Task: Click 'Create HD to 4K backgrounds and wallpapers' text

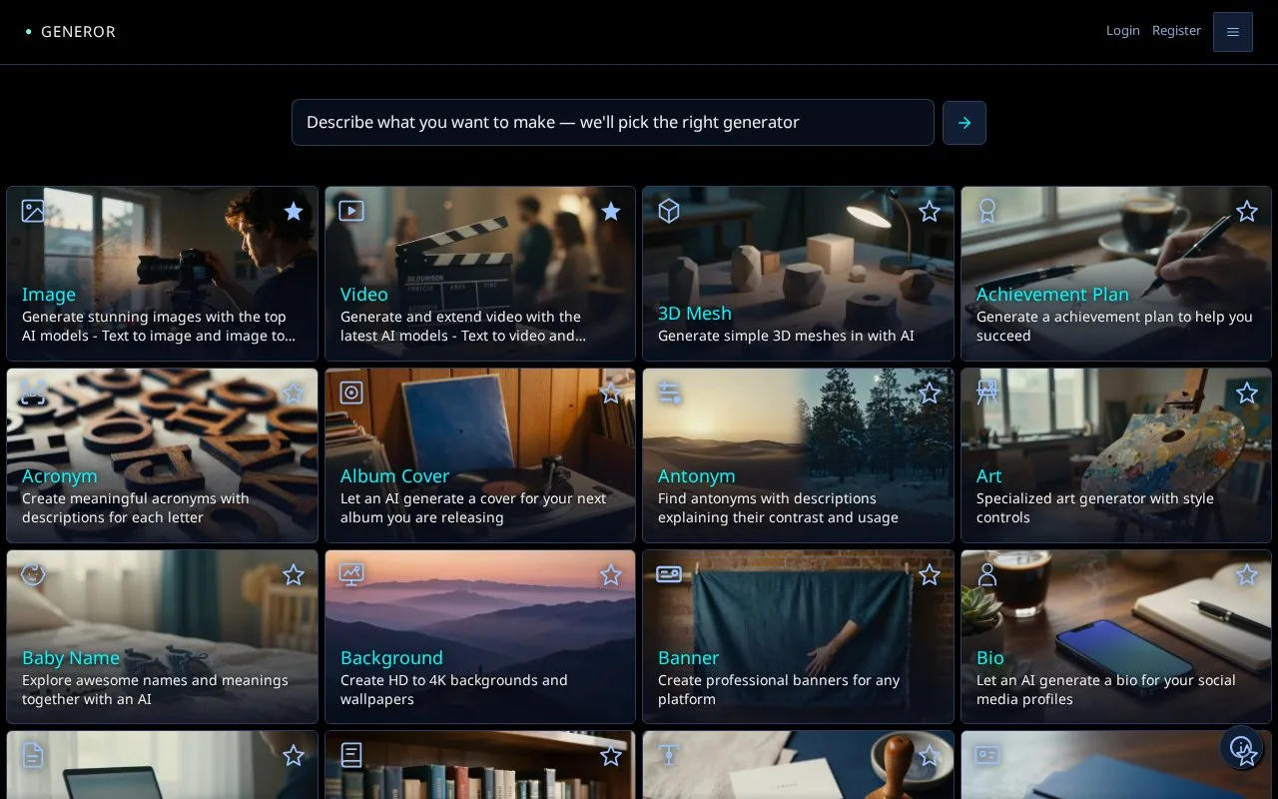Action: coord(454,689)
